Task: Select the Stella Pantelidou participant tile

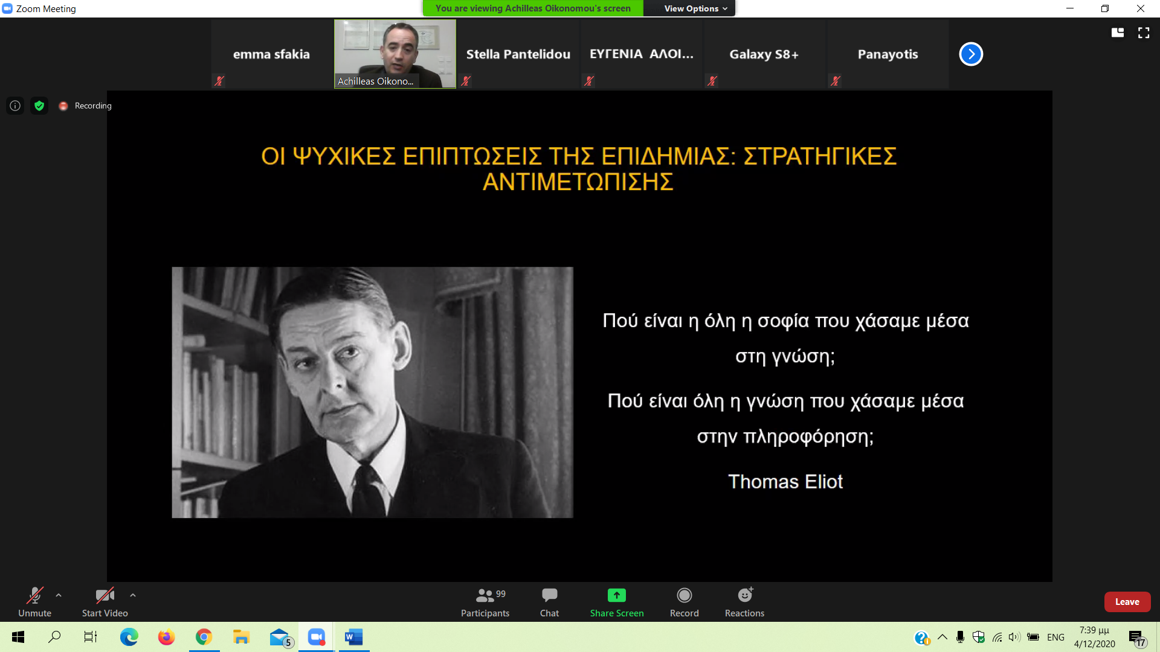Action: 518,54
